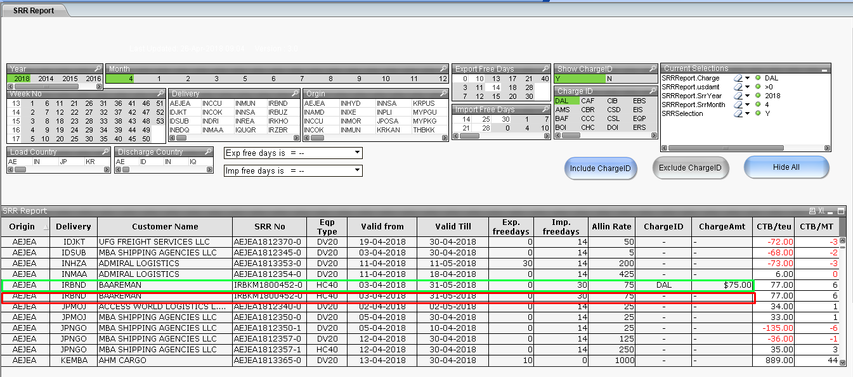Click the Delivery listbox search magnifier
This screenshot has height=377, width=853.
(x=294, y=94)
